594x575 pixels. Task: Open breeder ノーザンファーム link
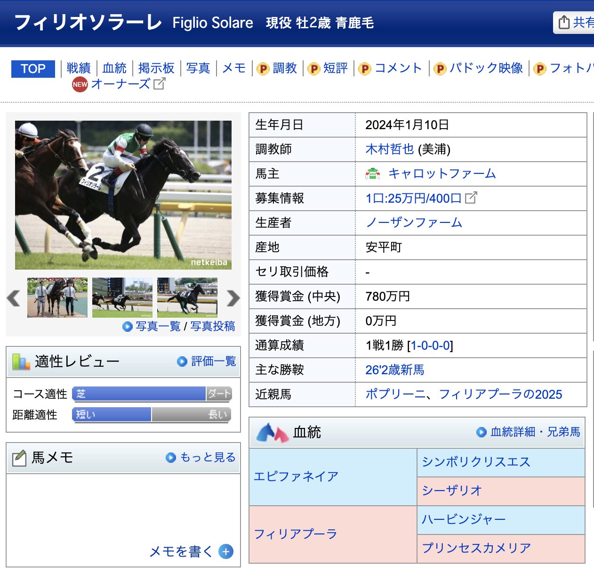pos(414,223)
